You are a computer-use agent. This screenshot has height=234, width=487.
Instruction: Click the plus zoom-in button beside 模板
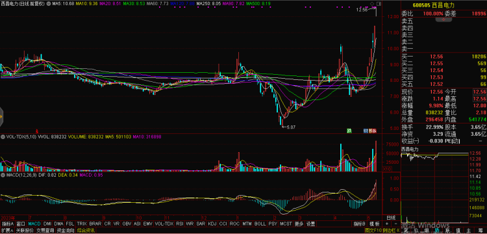tap(387, 224)
